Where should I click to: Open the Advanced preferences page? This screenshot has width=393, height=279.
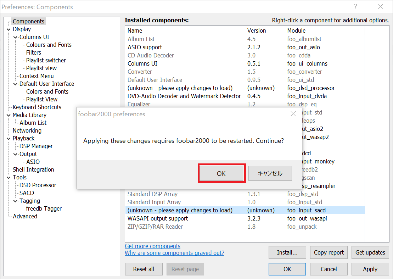pos(25,216)
